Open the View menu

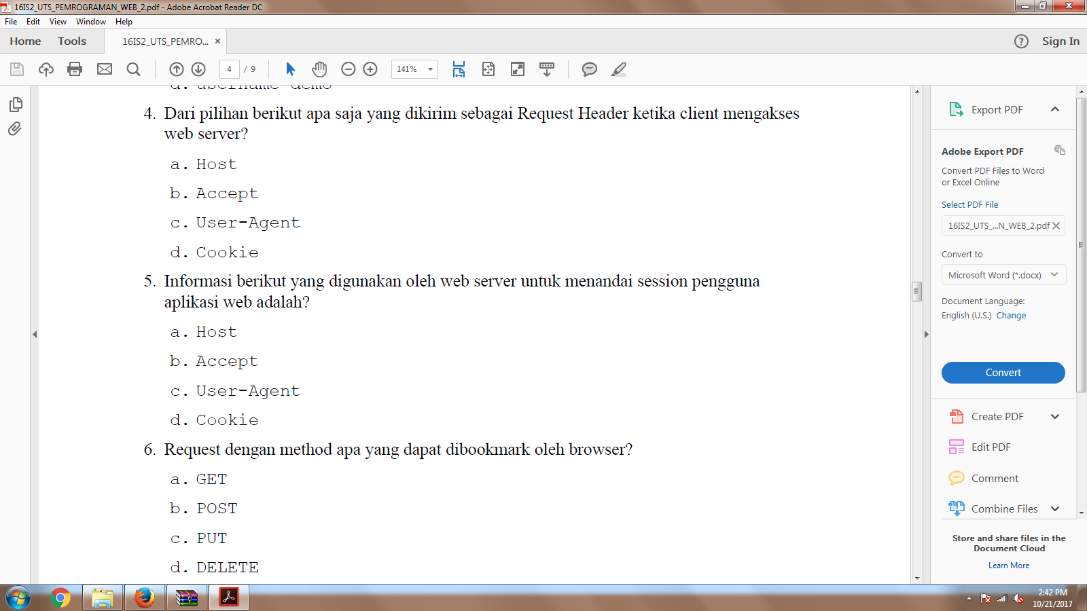pos(58,22)
